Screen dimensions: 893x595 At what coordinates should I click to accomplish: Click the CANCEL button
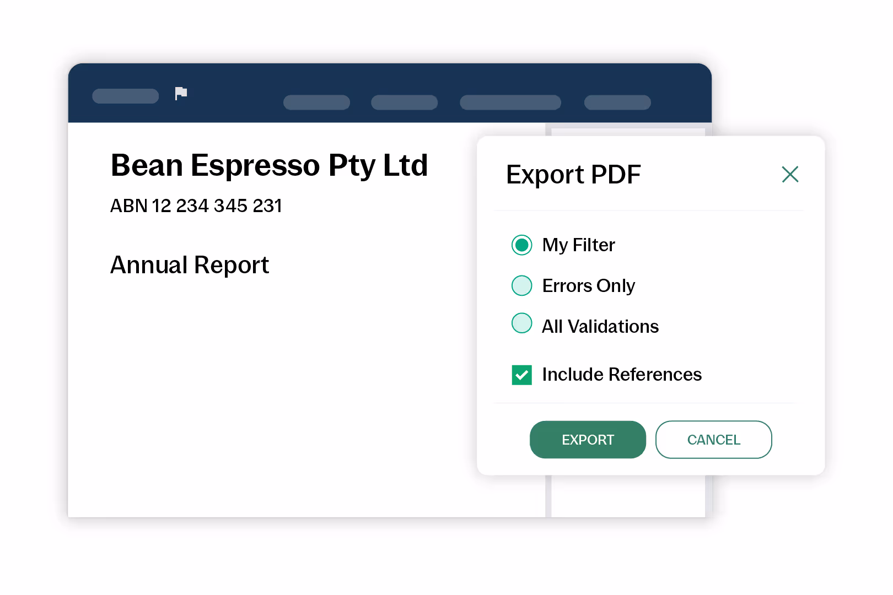point(713,440)
